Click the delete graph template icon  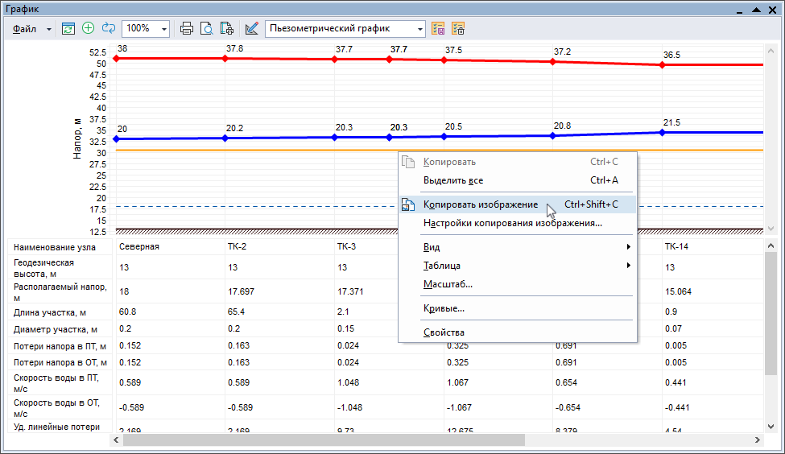pyautogui.click(x=458, y=28)
